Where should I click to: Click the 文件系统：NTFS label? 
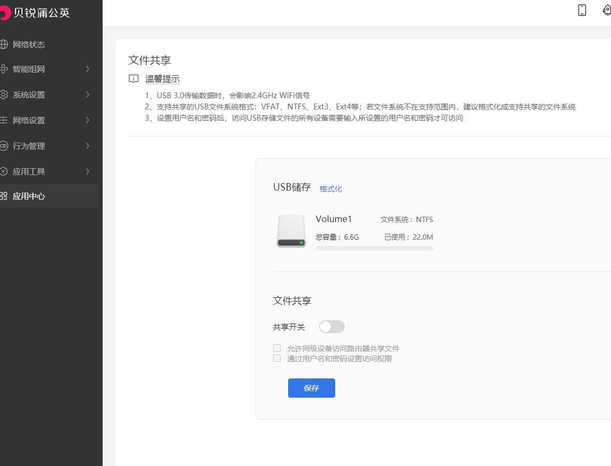[x=407, y=219]
